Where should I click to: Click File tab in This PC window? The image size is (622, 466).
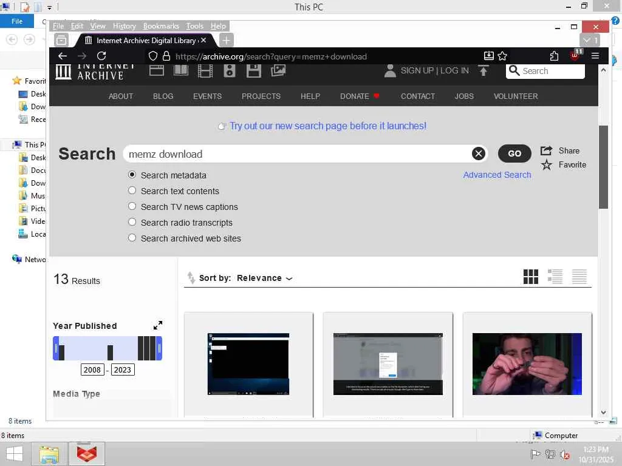16,21
